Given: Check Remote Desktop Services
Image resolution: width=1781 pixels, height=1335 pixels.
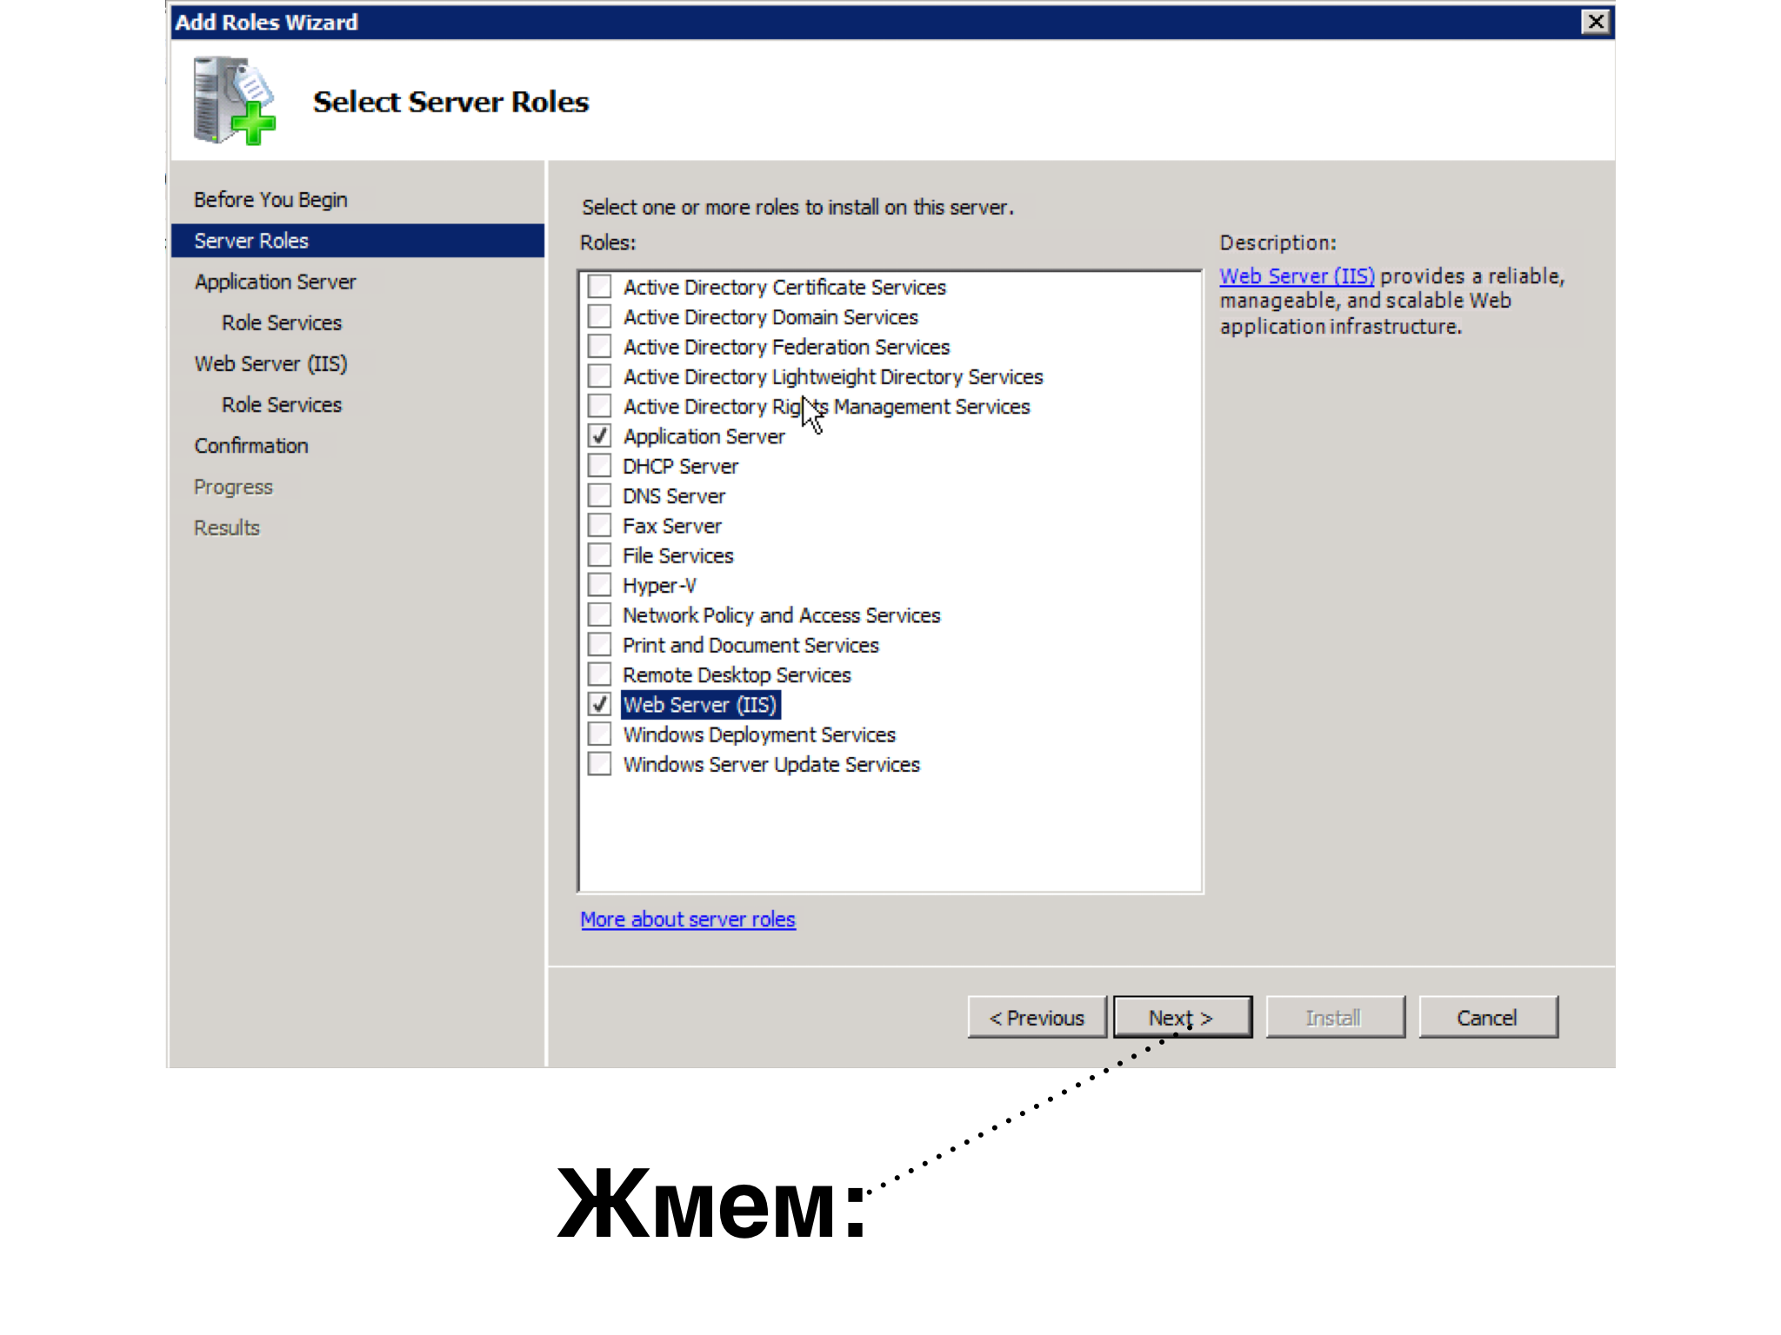Looking at the screenshot, I should [x=599, y=674].
